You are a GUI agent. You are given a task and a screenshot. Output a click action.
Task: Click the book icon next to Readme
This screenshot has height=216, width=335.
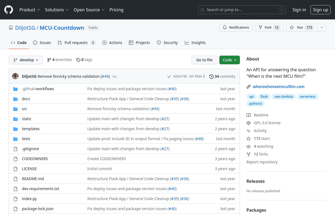249,115
